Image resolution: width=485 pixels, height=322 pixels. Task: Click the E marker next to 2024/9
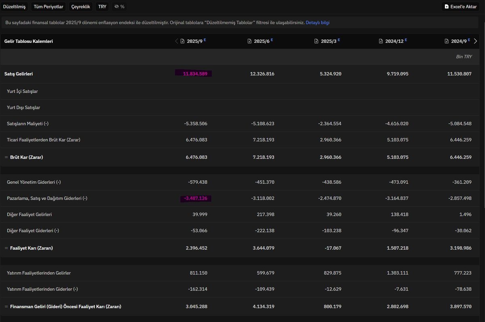tap(469, 40)
